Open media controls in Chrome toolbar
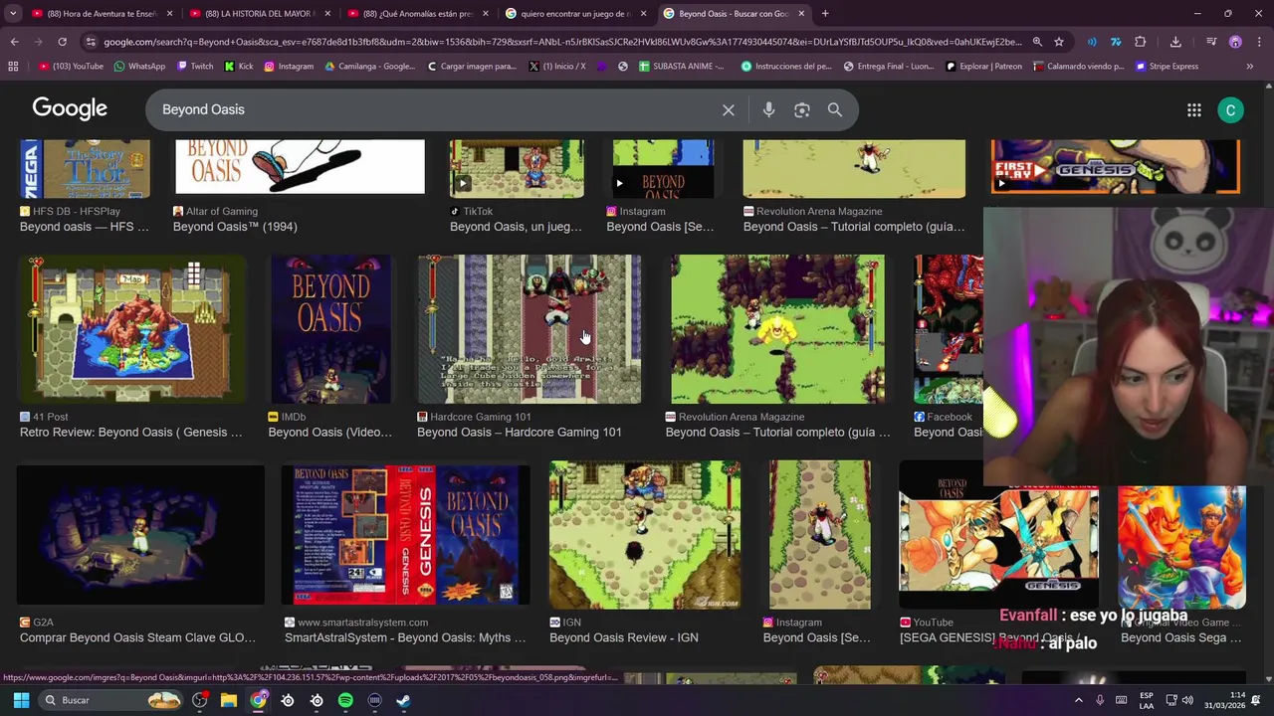Screen dimensions: 1274x716 tap(1211, 42)
